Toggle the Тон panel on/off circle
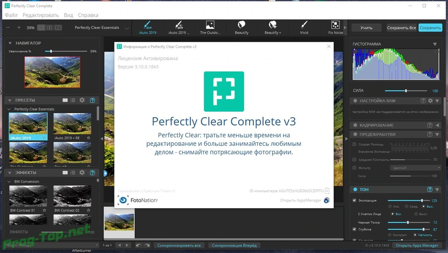The height and width of the screenshot is (253, 448). click(x=355, y=189)
